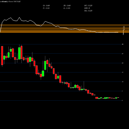The image size is (129, 129).
Task: Select the close value C: 1.55
Action: click(x=46, y=8)
